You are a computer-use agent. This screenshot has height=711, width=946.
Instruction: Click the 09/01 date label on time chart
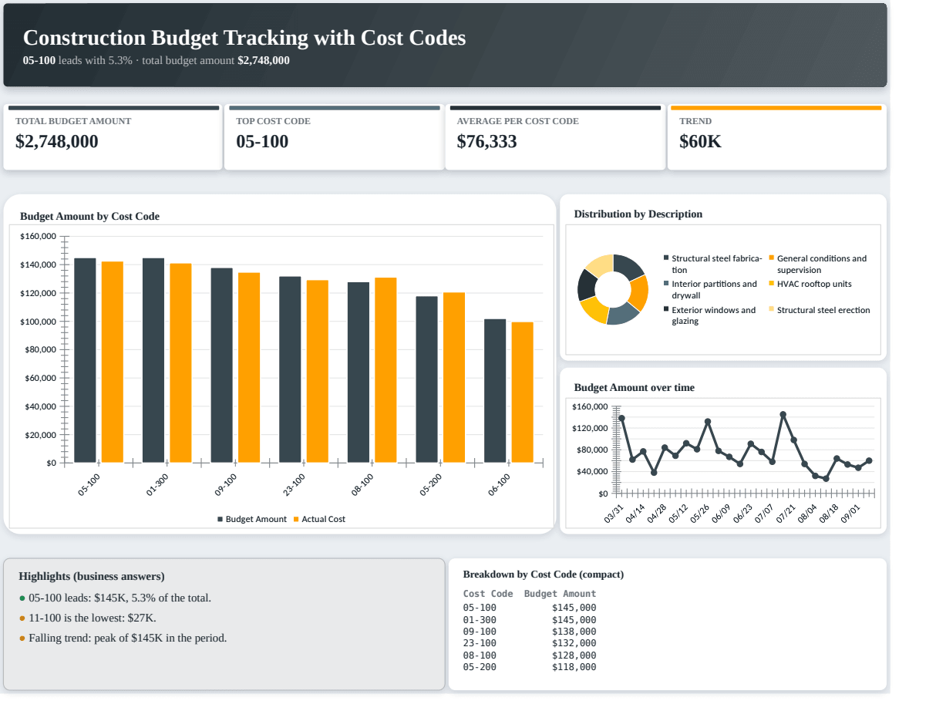pyautogui.click(x=850, y=514)
